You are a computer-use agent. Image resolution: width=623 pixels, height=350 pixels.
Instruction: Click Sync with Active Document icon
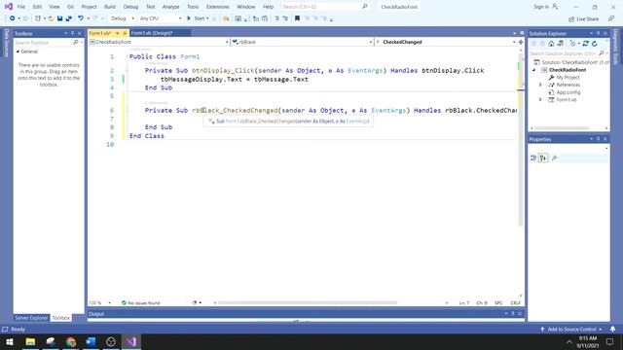click(585, 43)
